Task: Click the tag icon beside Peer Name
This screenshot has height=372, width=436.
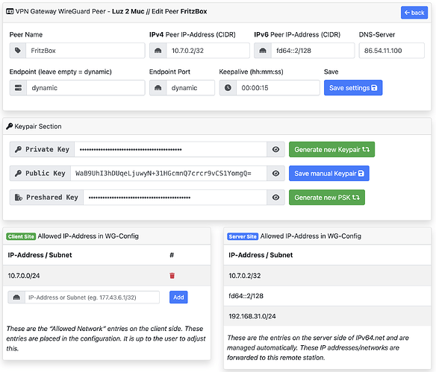Action: (18, 51)
